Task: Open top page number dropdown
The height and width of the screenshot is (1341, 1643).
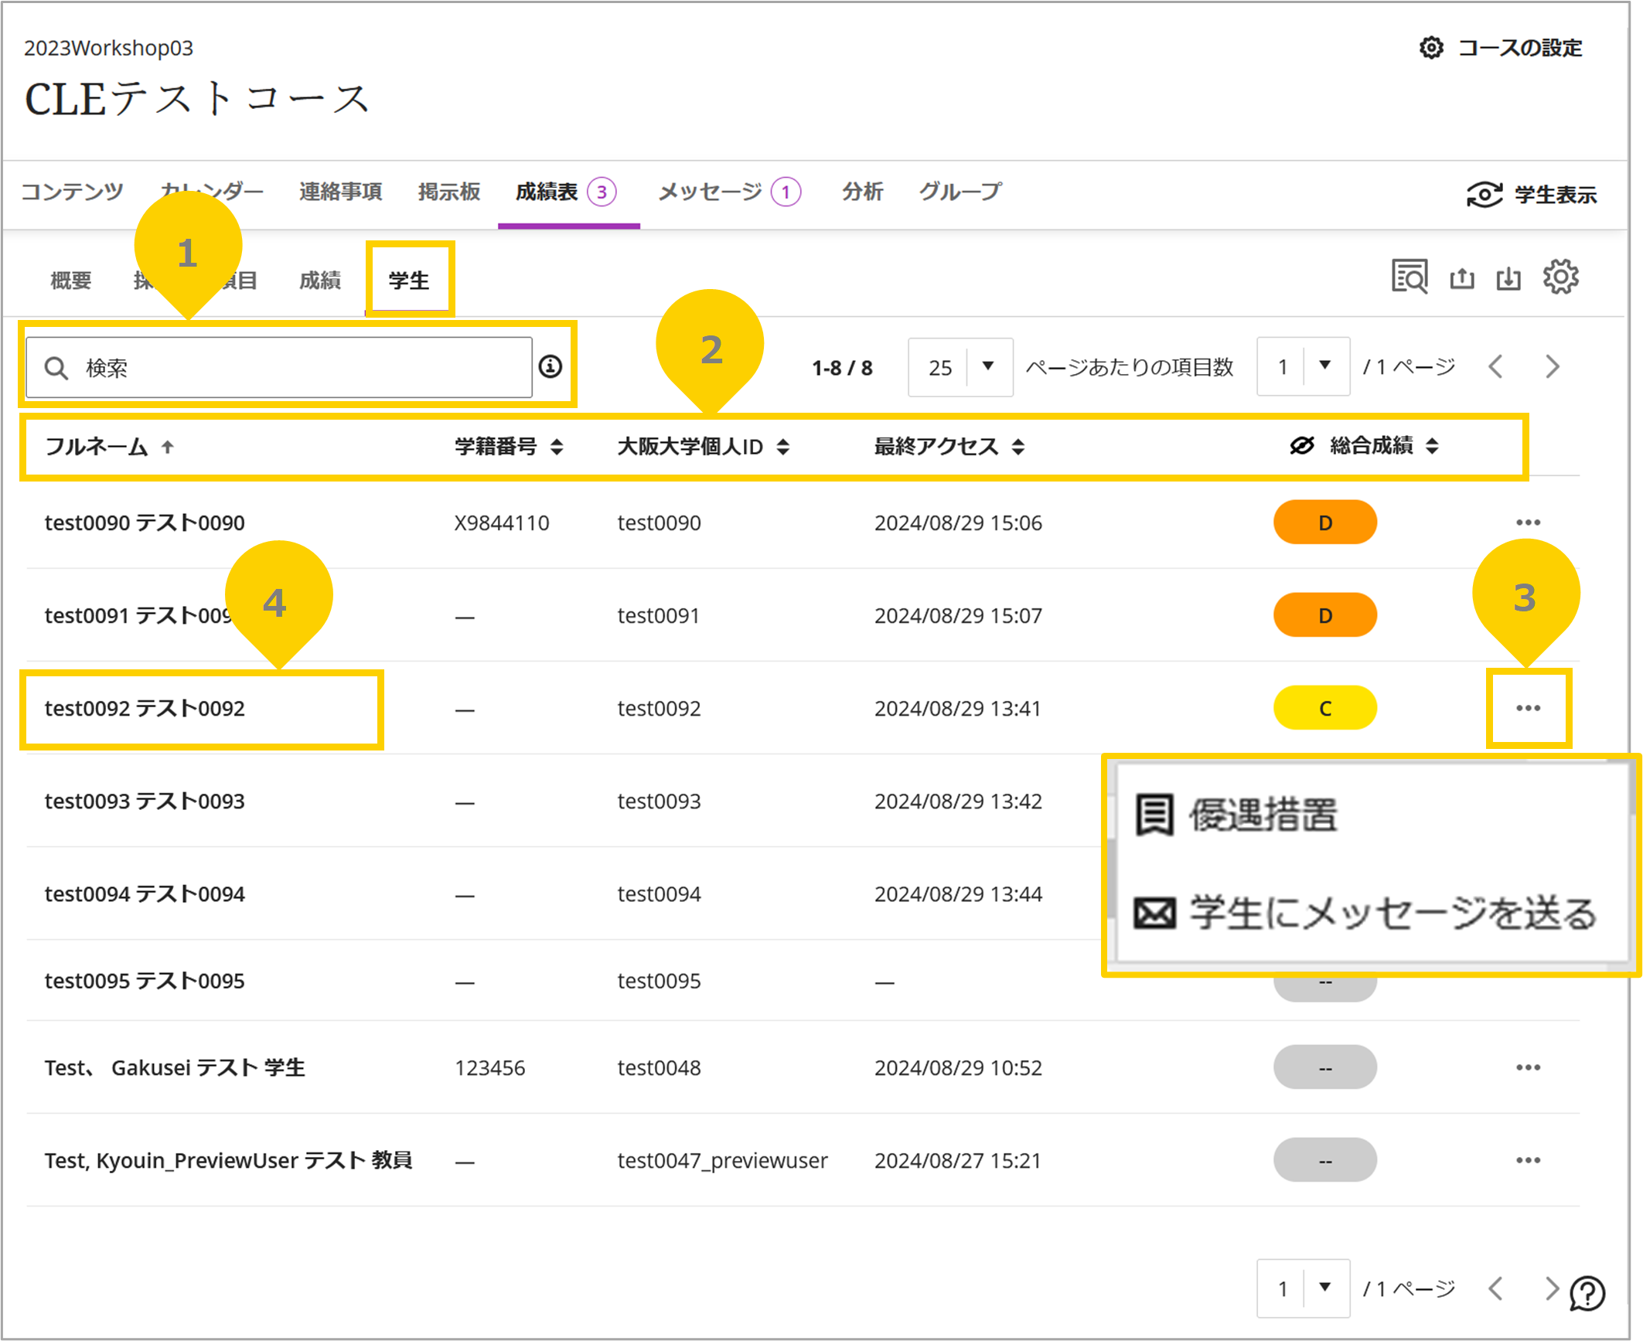Action: pos(1303,366)
